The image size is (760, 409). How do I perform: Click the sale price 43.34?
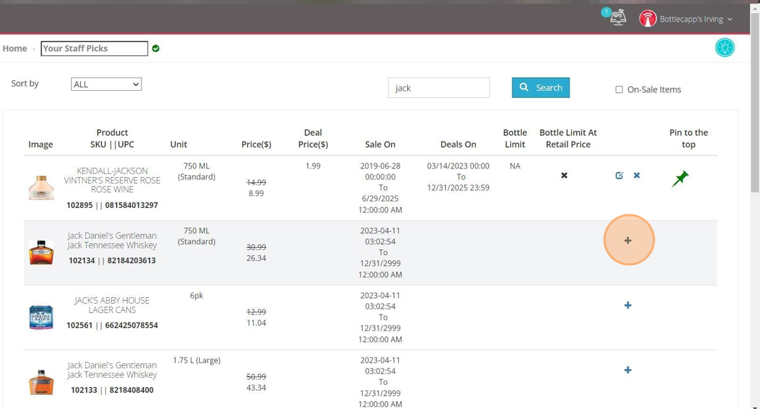click(256, 388)
